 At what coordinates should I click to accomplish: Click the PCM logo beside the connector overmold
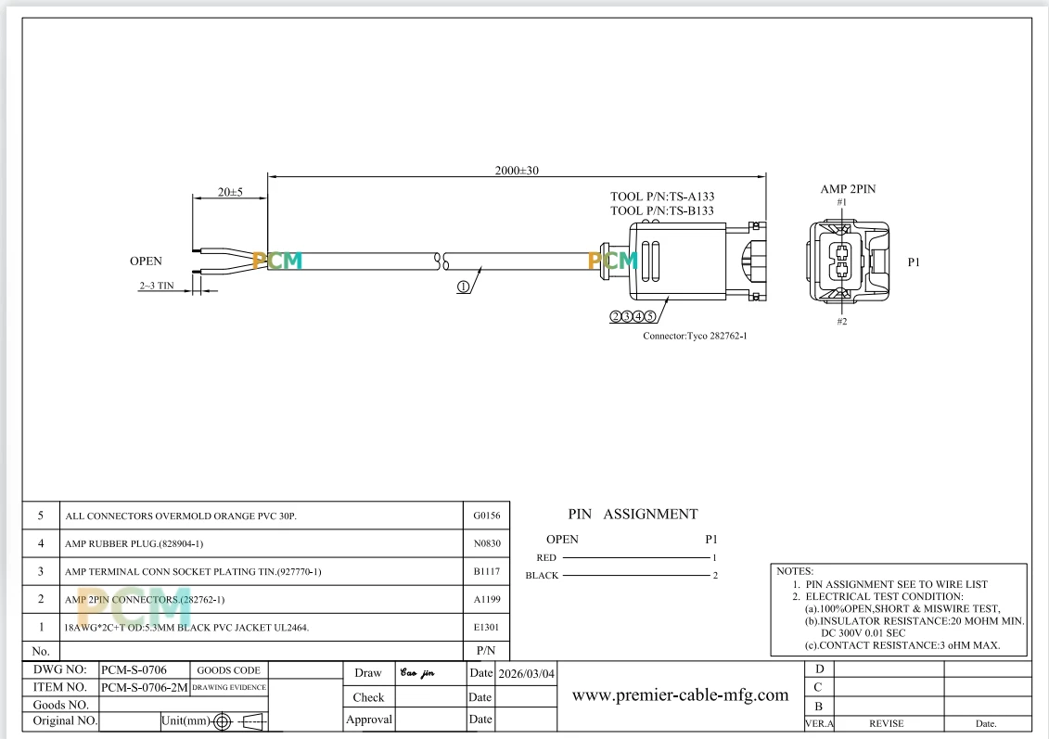613,261
